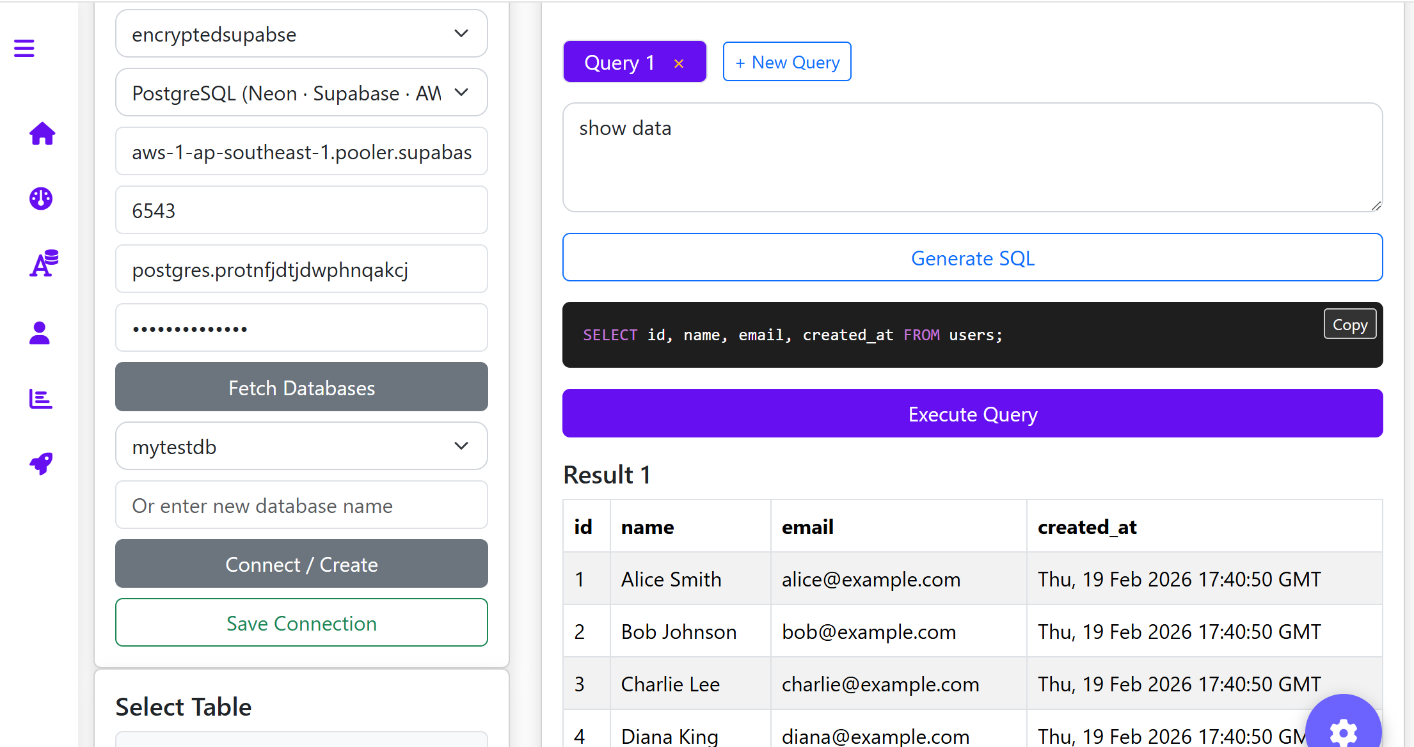Click the Fetch Databases button
The image size is (1414, 747).
pos(301,388)
